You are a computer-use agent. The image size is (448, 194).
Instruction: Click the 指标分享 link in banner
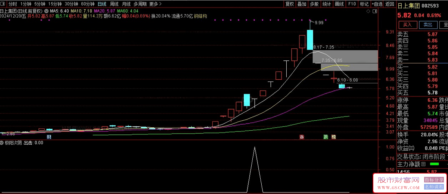tap(434, 180)
